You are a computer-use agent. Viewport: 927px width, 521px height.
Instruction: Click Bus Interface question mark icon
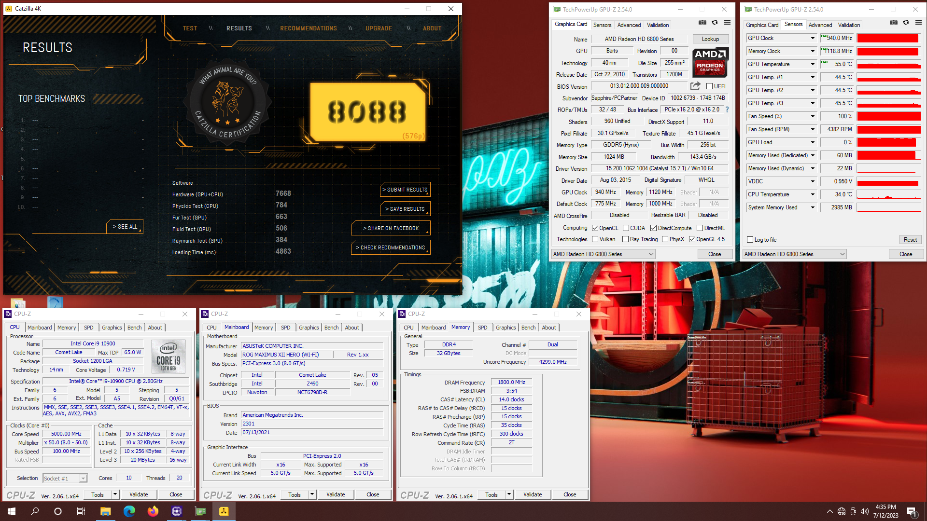point(727,110)
